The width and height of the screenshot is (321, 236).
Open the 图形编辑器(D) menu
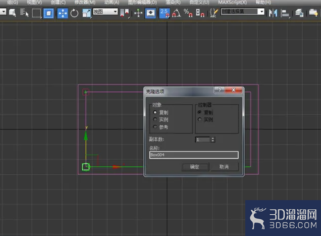(142, 3)
